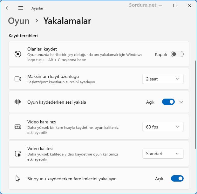This screenshot has height=194, width=197.
Task: Expand the audio capture options chevron
Action: [181, 102]
